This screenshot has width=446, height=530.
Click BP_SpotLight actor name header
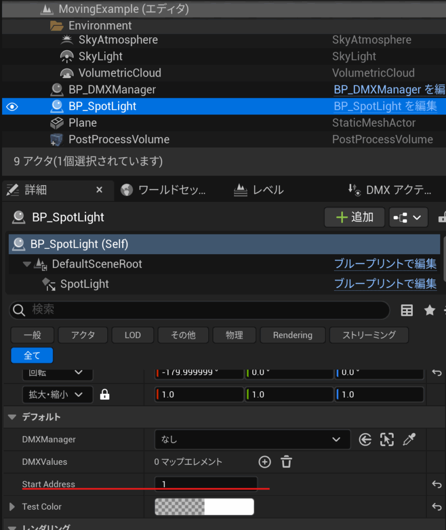click(x=68, y=217)
